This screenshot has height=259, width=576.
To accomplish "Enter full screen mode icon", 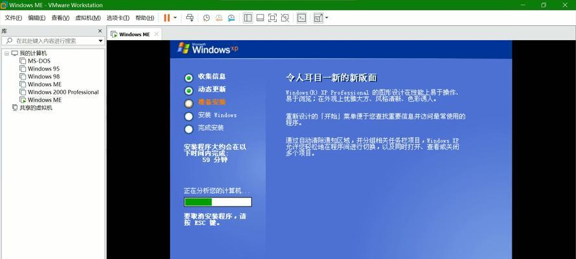I will tap(272, 17).
